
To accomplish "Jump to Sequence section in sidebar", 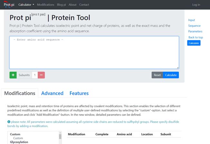I will (x=194, y=26).
